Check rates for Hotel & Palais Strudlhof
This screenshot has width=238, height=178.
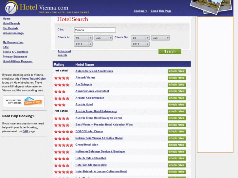tap(177, 158)
